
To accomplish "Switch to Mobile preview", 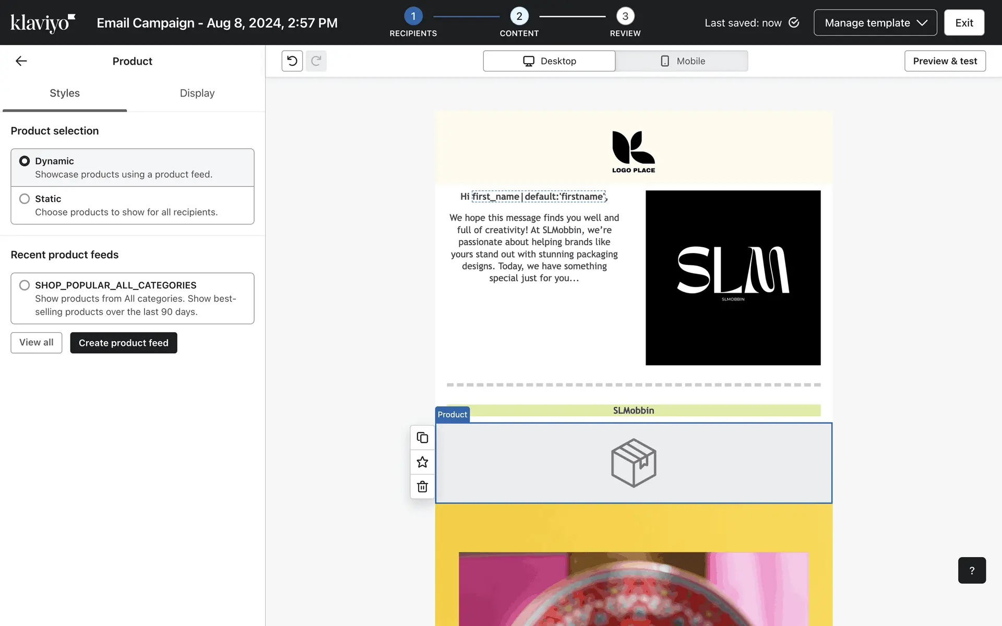I will 682,61.
